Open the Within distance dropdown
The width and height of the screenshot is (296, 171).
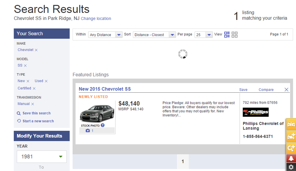point(105,35)
